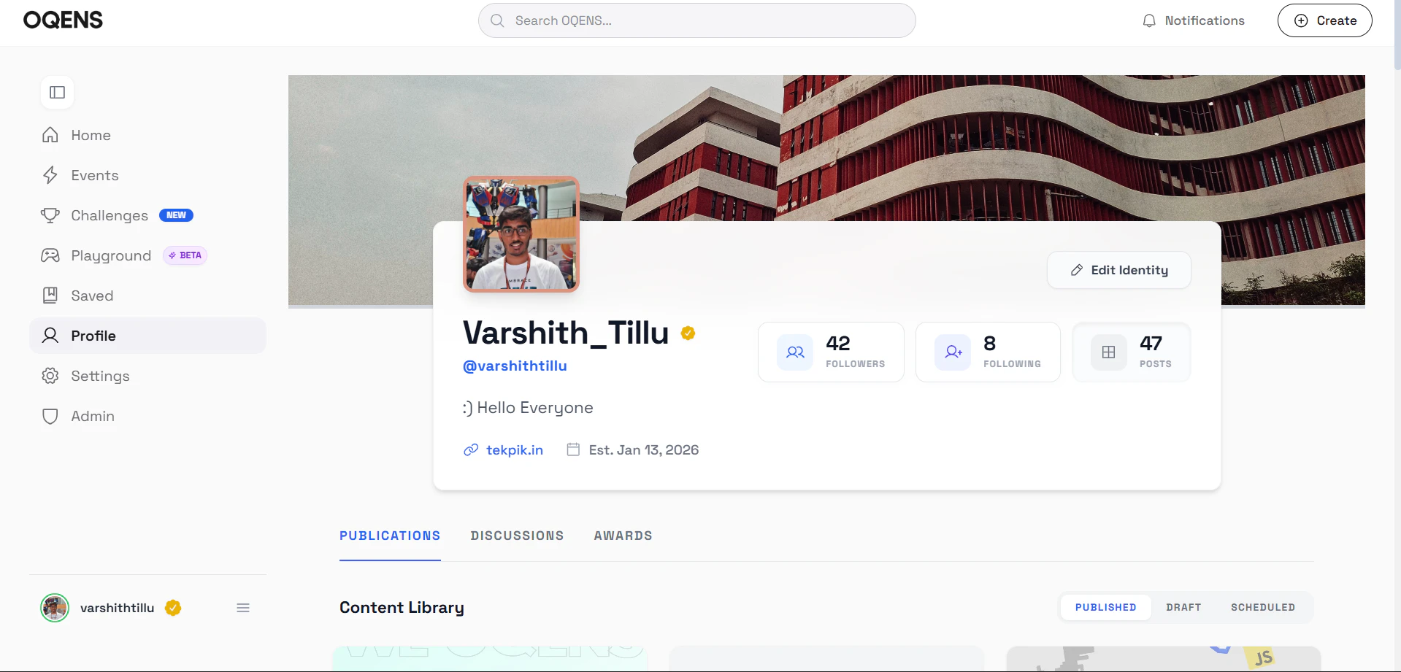Open the Create button menu

coord(1324,20)
